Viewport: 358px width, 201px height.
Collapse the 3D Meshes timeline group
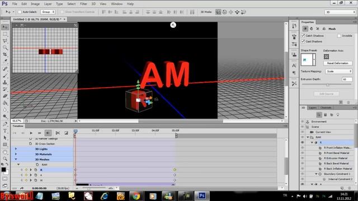[16, 159]
